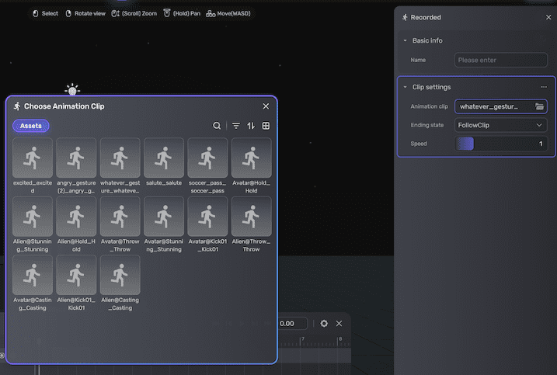Click the search icon in Choose Animation Clip
This screenshot has height=375, width=557.
[x=217, y=126]
